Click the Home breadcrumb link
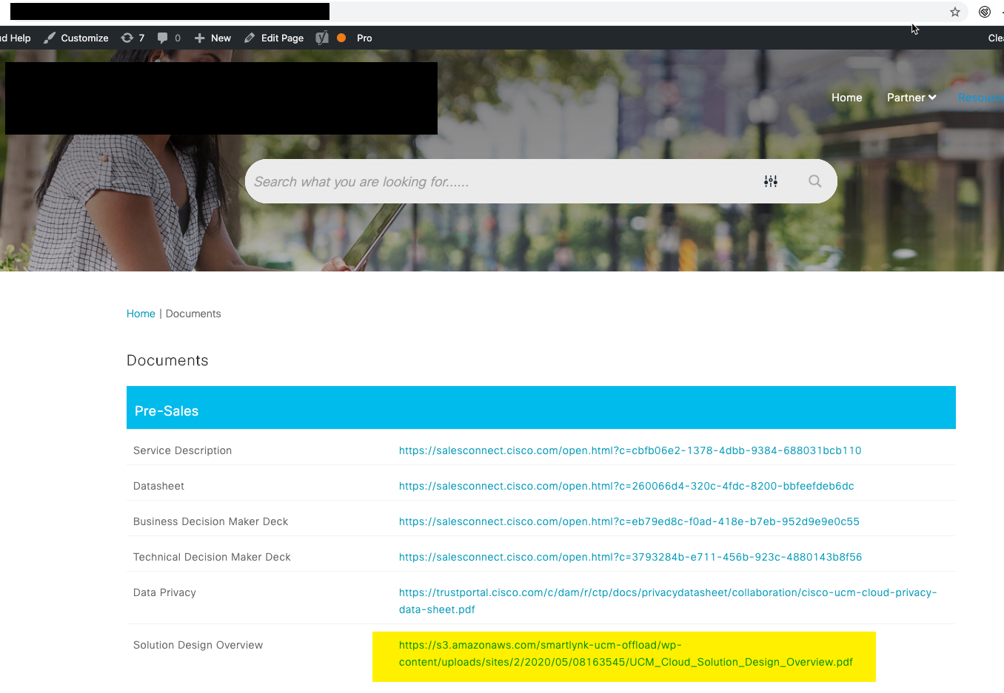Image resolution: width=1004 pixels, height=693 pixels. click(141, 314)
